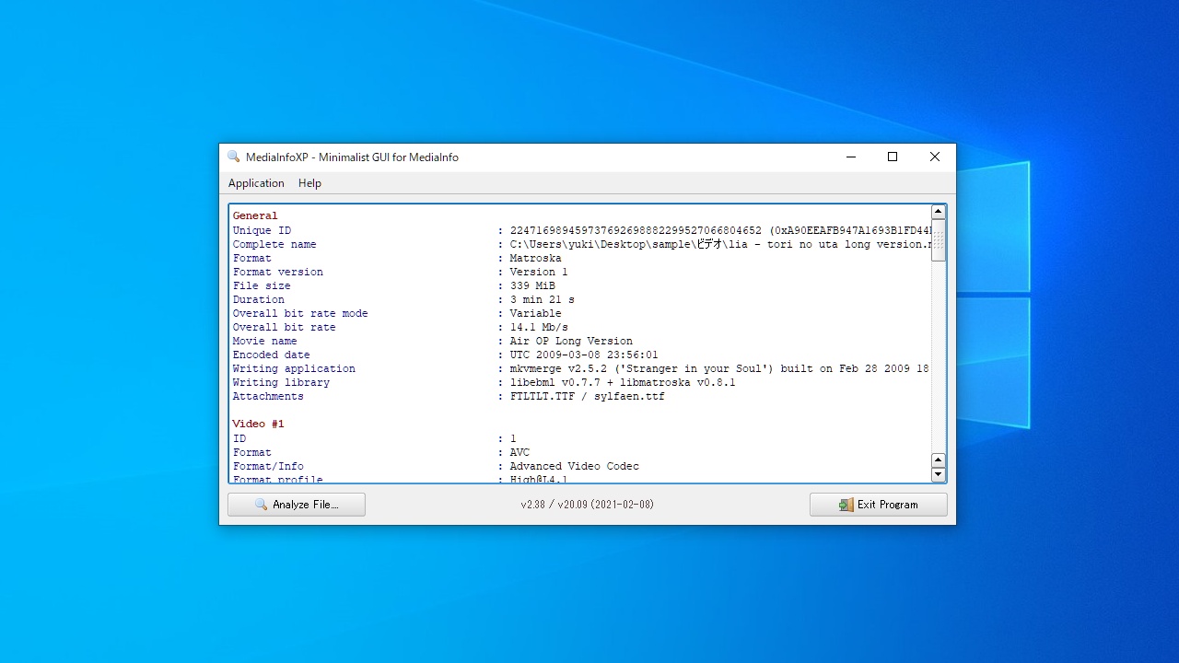This screenshot has height=663, width=1179.
Task: Click the version text v2.38 / v20.09
Action: coord(588,505)
